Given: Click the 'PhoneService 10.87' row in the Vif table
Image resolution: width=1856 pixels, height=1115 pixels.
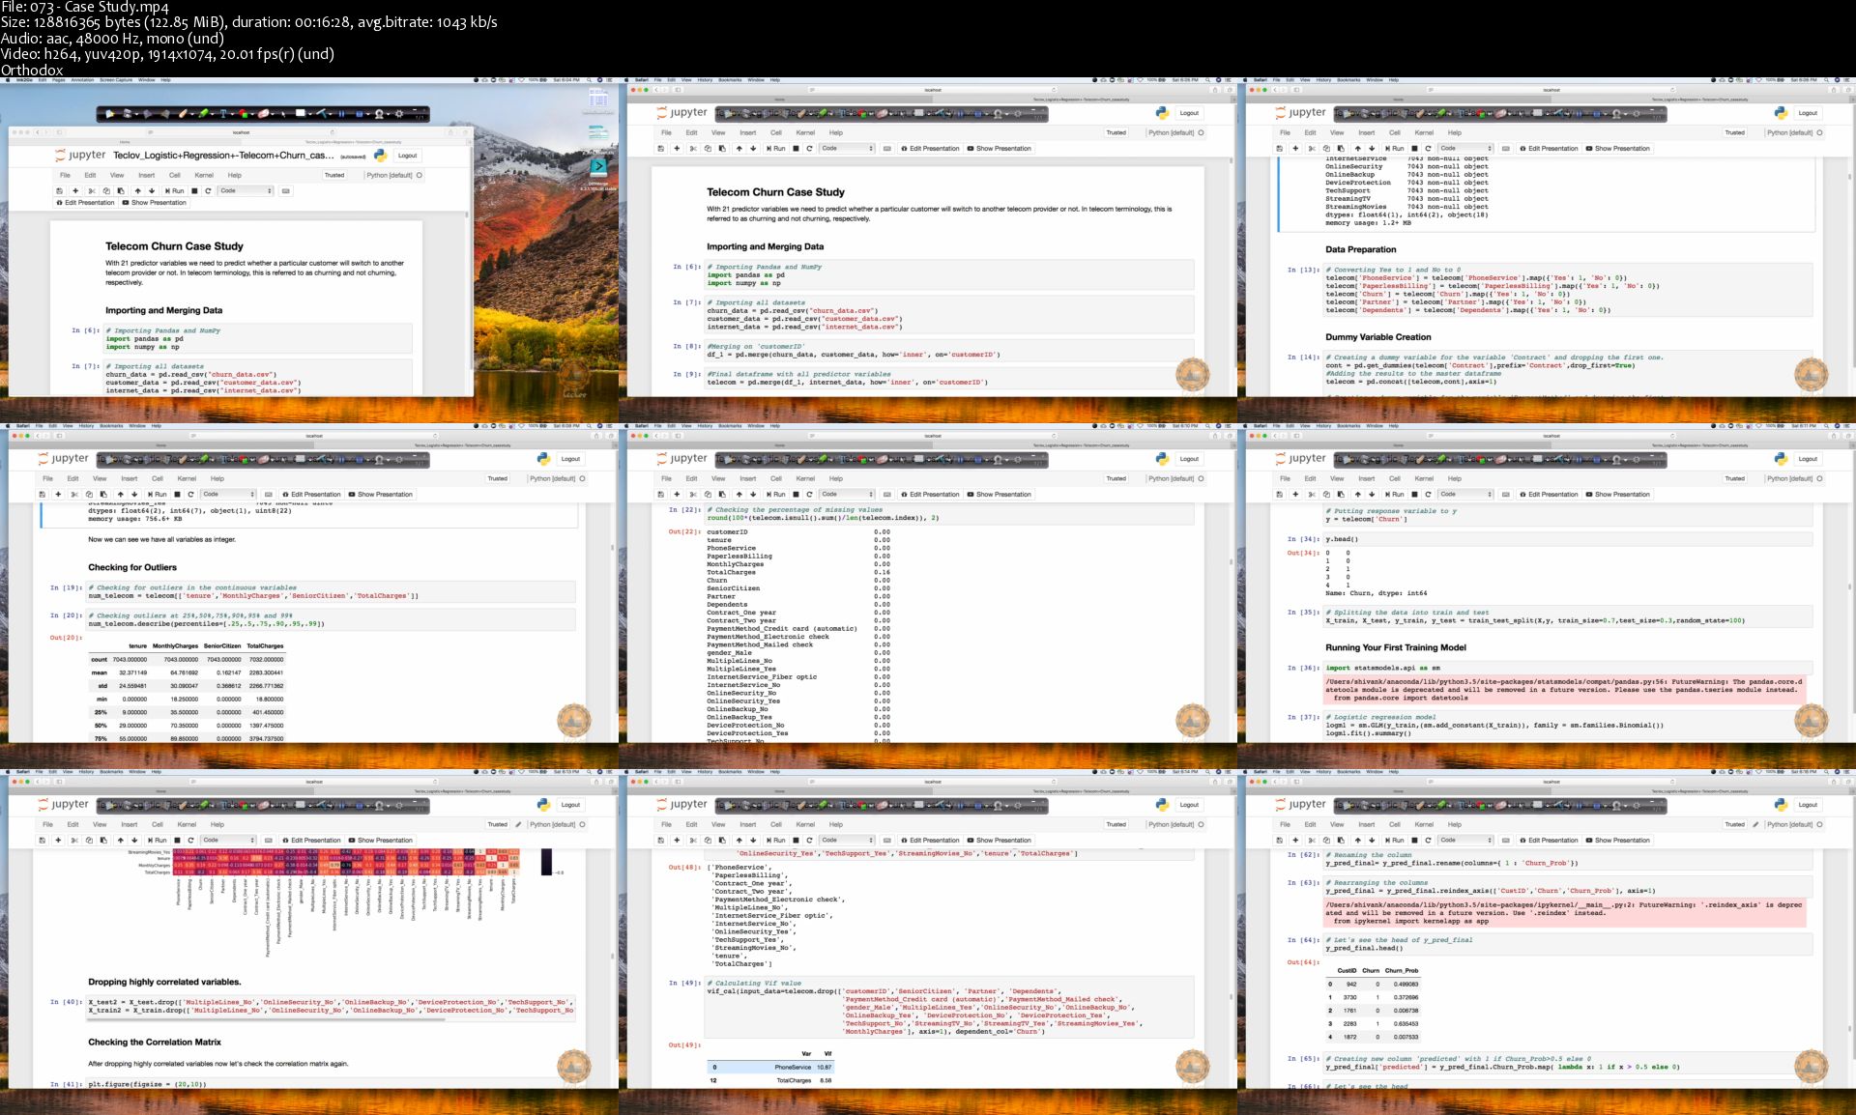Looking at the screenshot, I should (770, 1067).
